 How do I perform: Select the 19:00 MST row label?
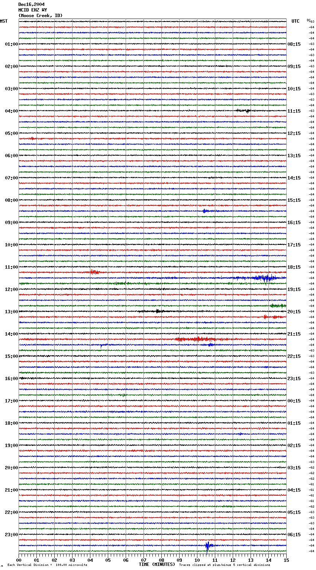tap(12, 446)
